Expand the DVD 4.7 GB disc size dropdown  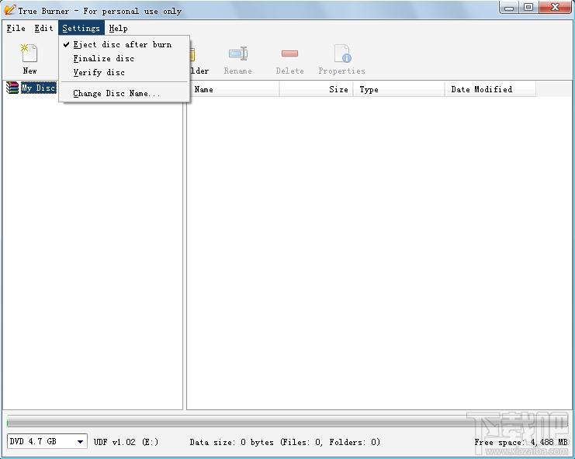click(x=47, y=441)
